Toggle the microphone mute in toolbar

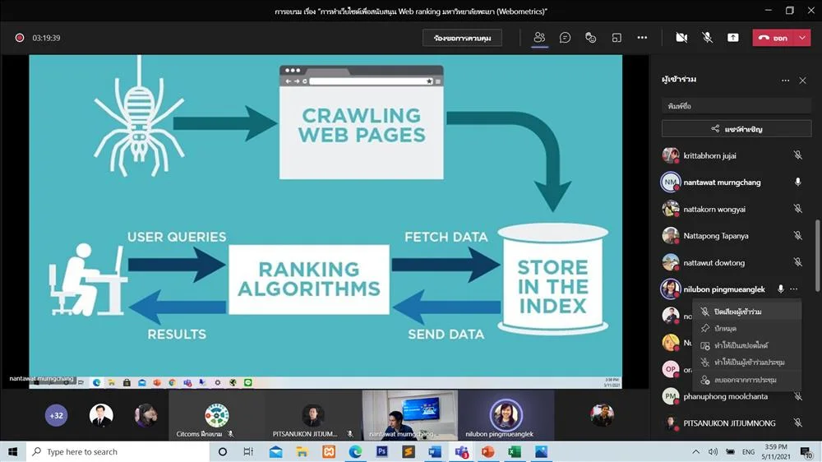[707, 38]
